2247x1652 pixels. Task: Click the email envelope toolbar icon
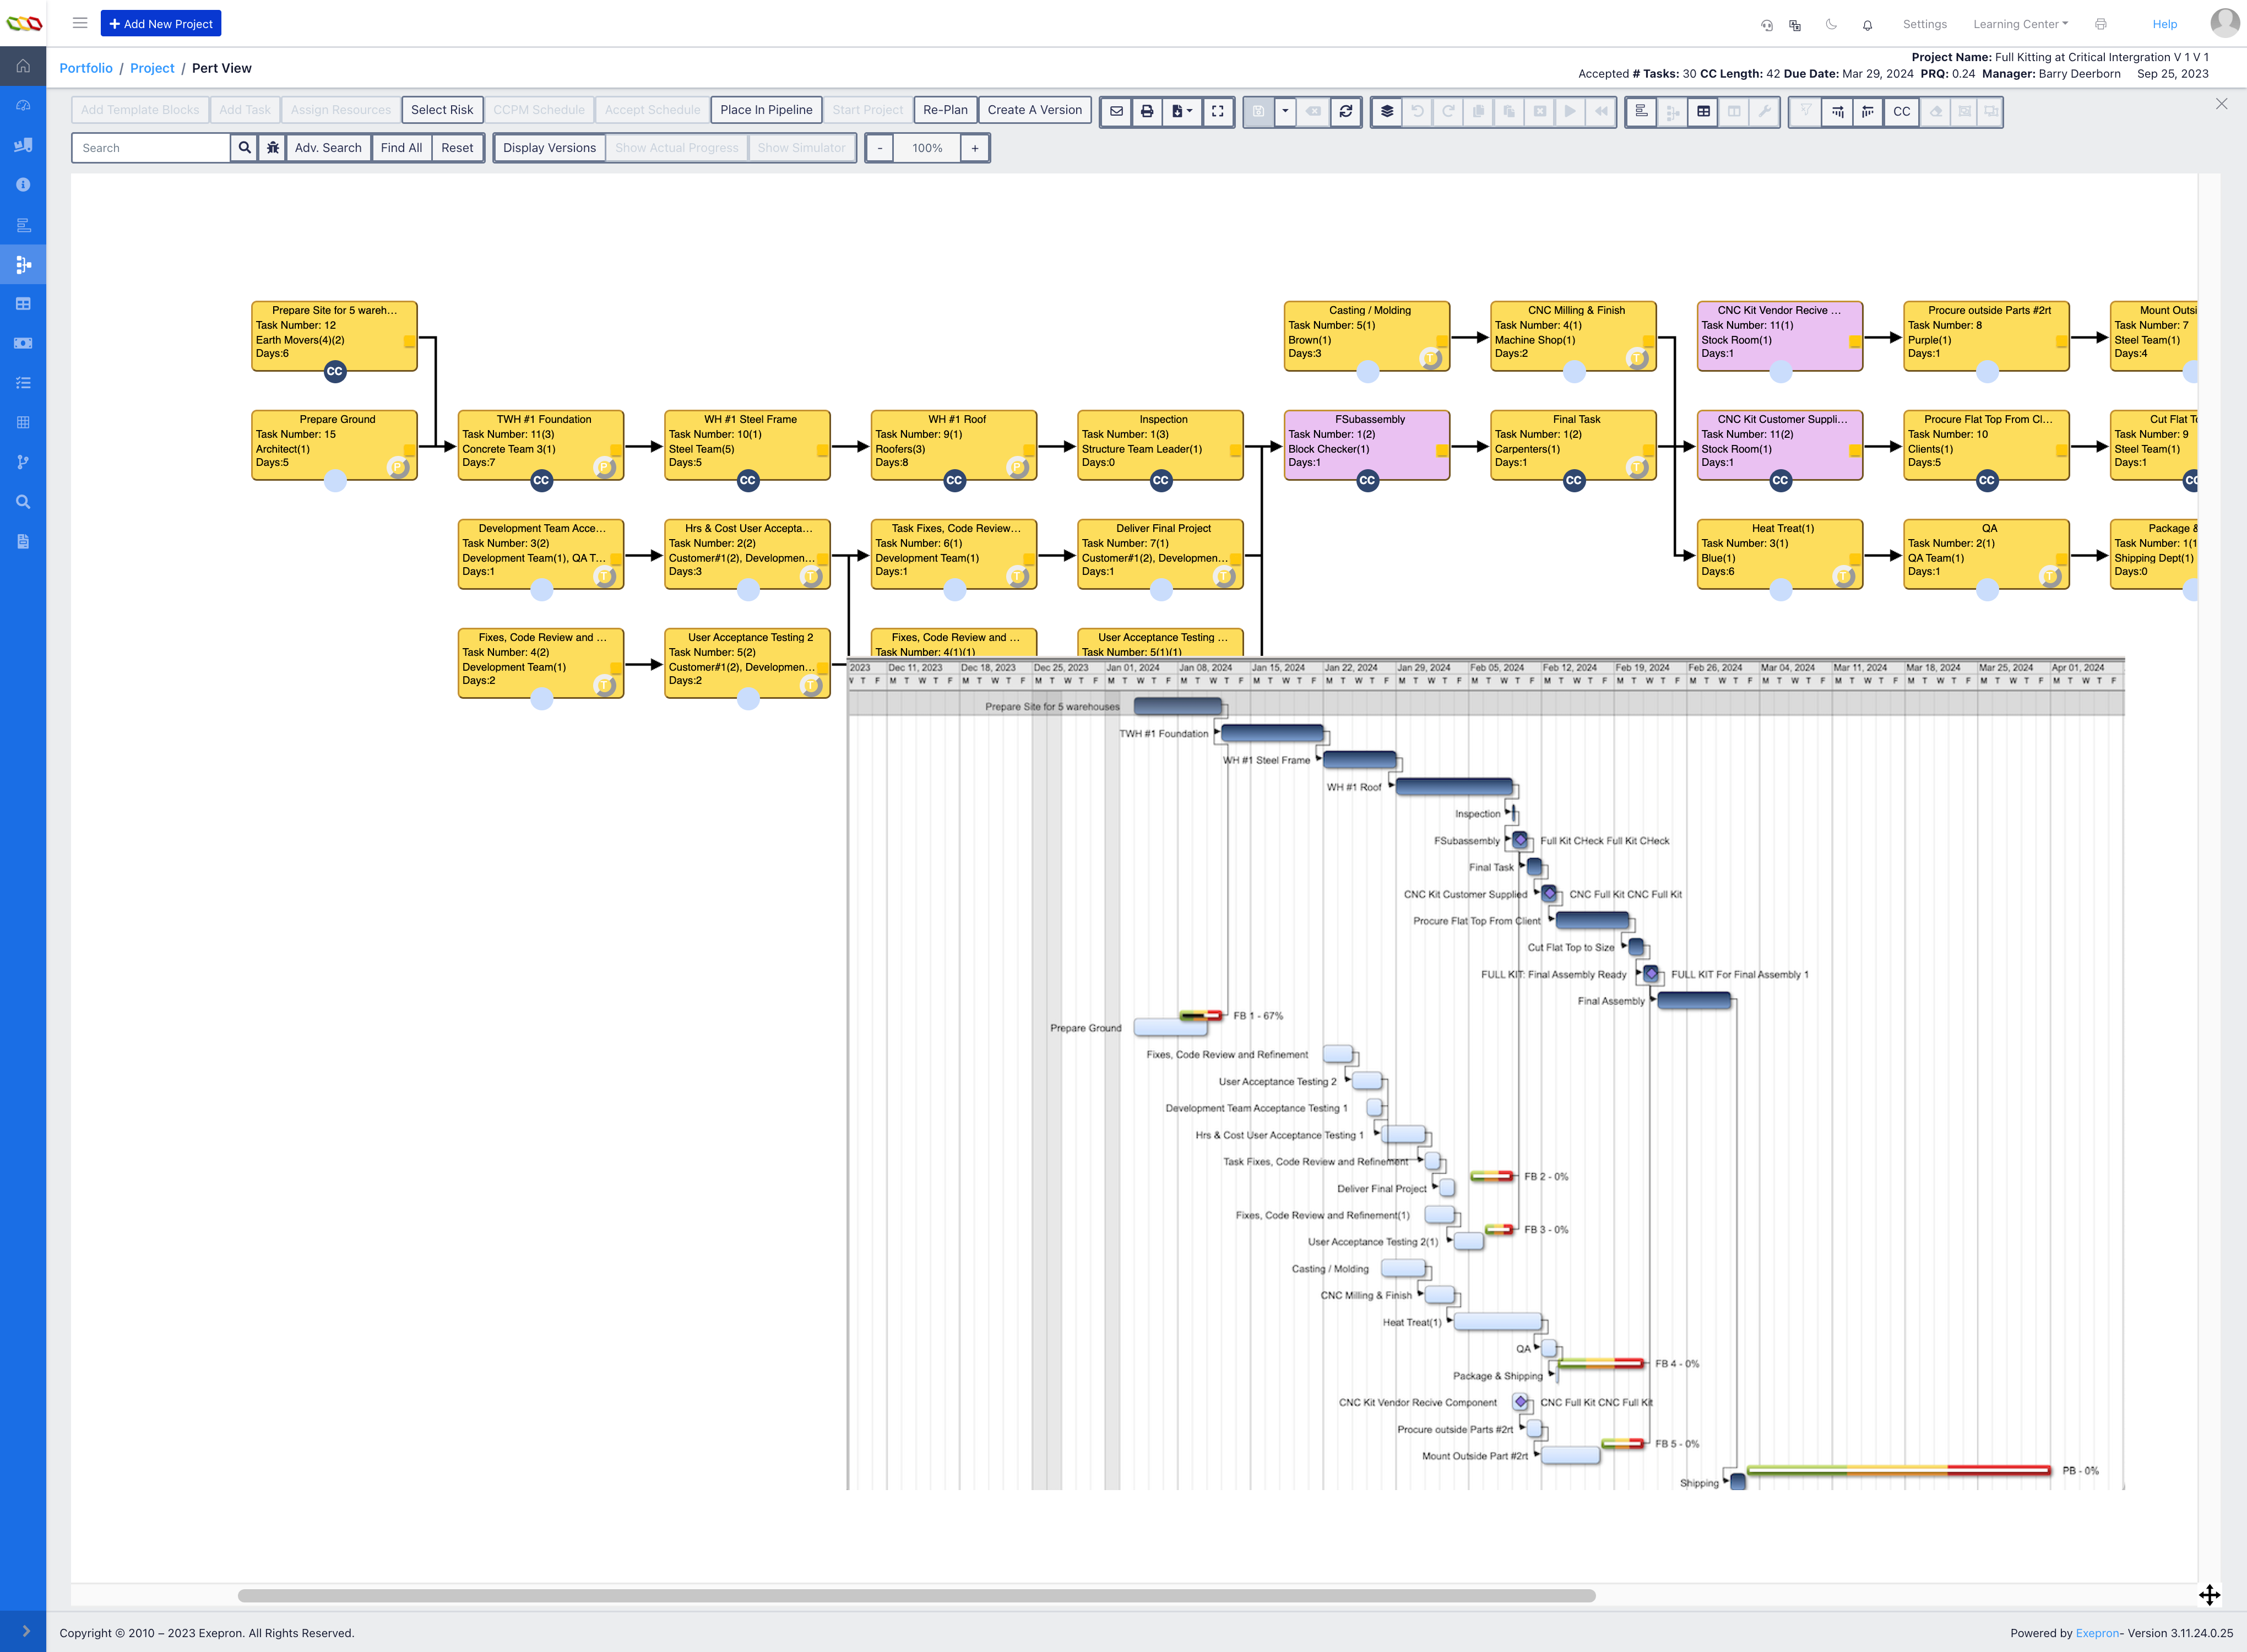pos(1116,111)
